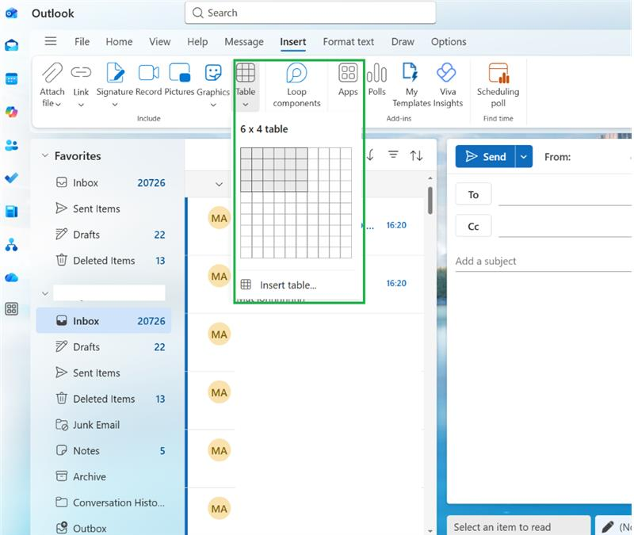Switch to the View tab

point(160,42)
